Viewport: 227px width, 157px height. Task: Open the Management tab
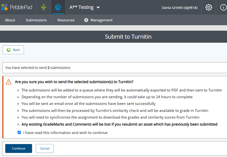click(x=99, y=20)
